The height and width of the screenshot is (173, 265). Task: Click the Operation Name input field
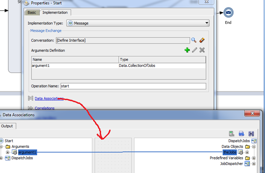[x=133, y=86]
